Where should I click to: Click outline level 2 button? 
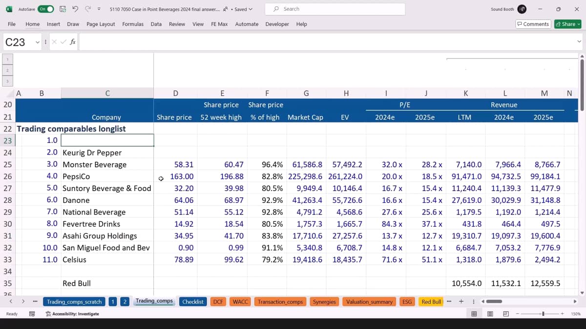[x=7, y=70]
